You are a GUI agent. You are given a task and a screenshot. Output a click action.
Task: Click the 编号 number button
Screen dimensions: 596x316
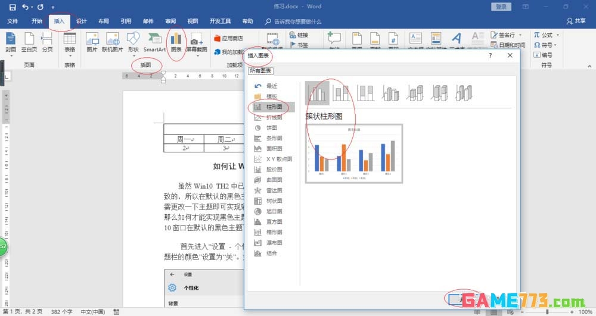(543, 55)
